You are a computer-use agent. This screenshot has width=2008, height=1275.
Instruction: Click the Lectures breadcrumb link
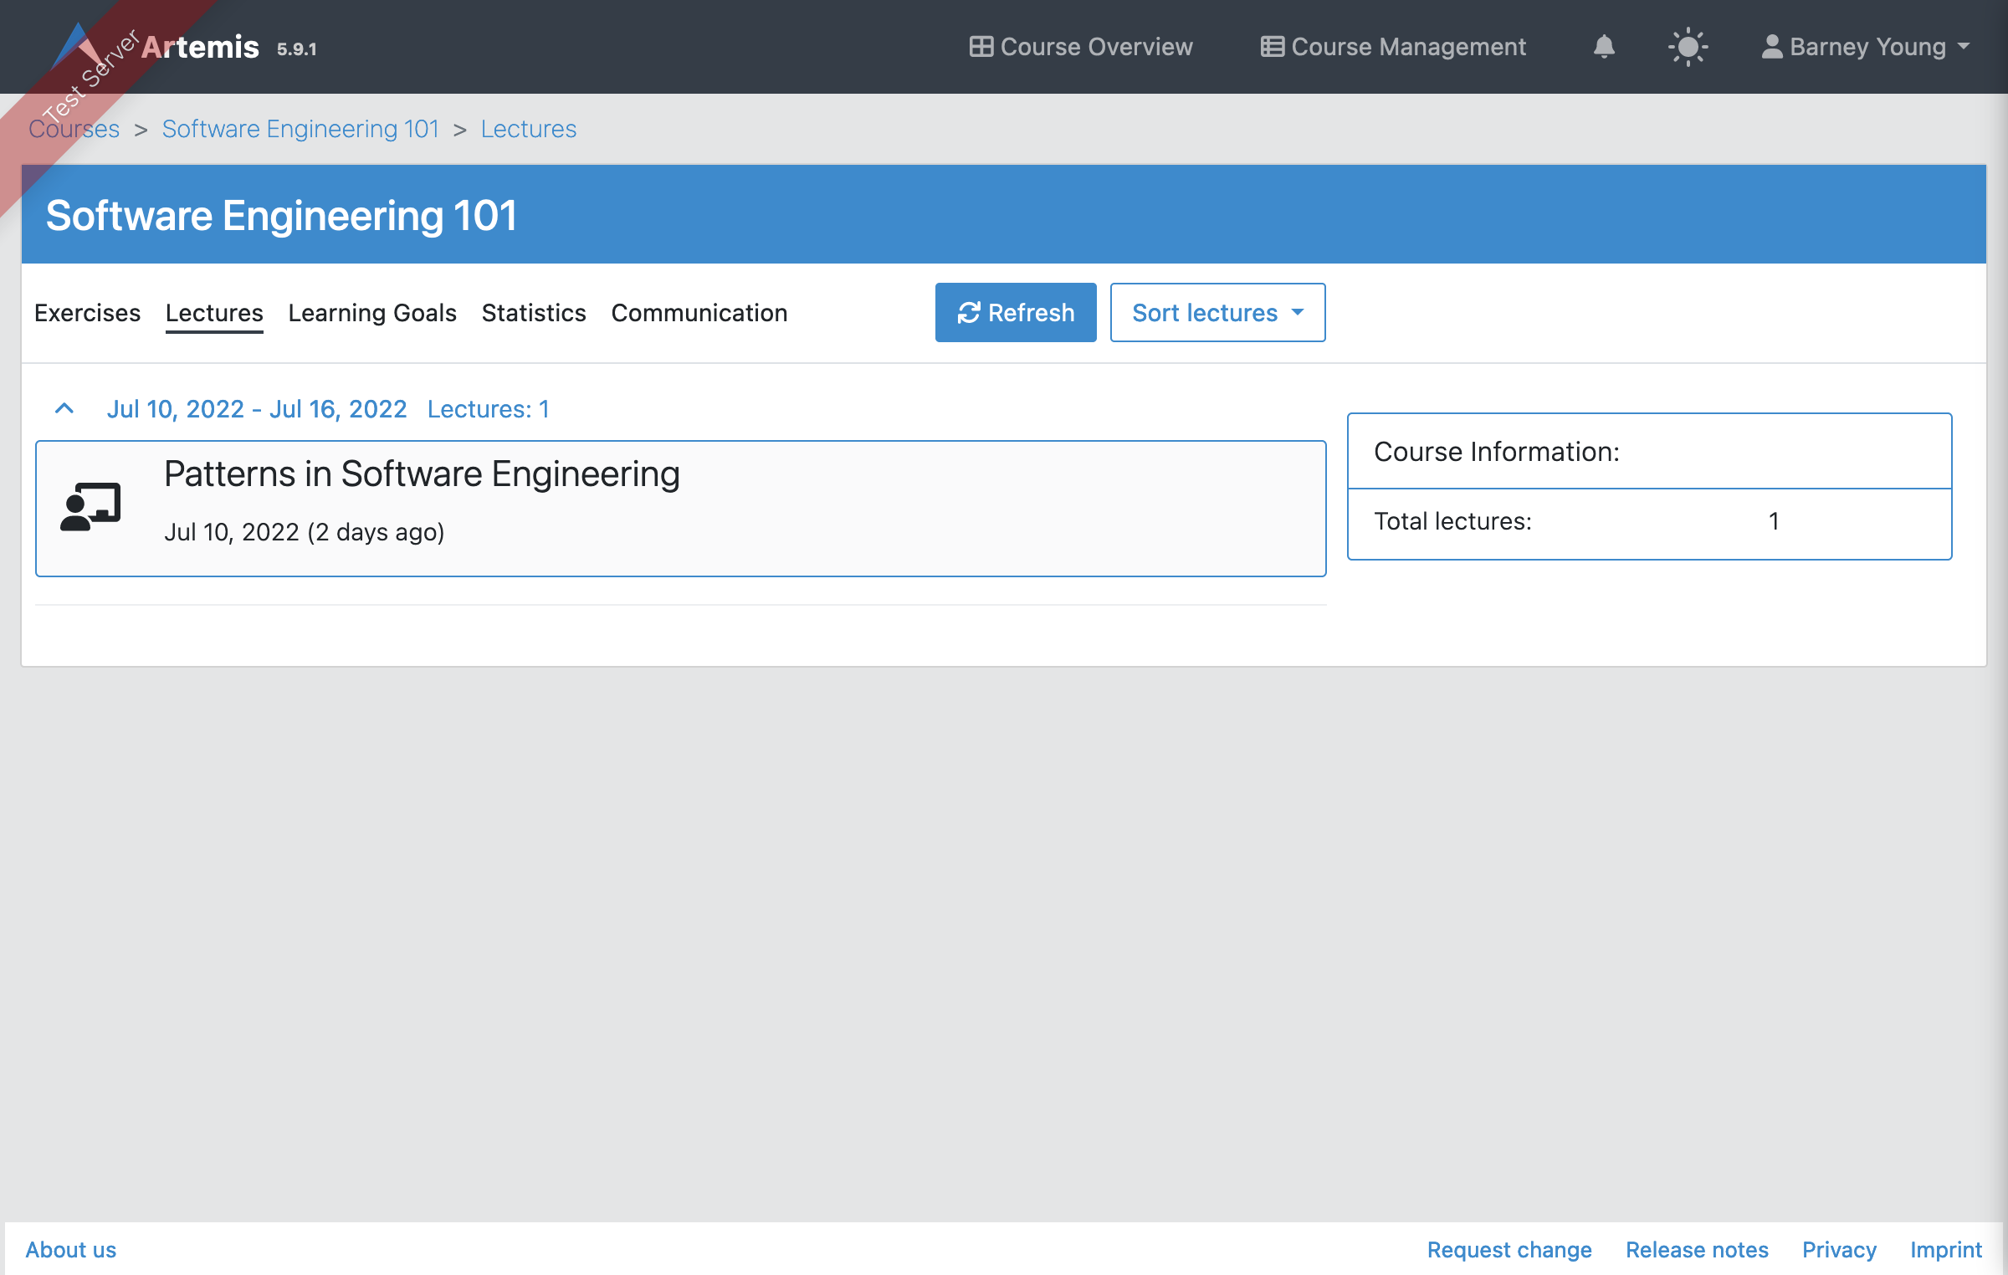click(529, 129)
